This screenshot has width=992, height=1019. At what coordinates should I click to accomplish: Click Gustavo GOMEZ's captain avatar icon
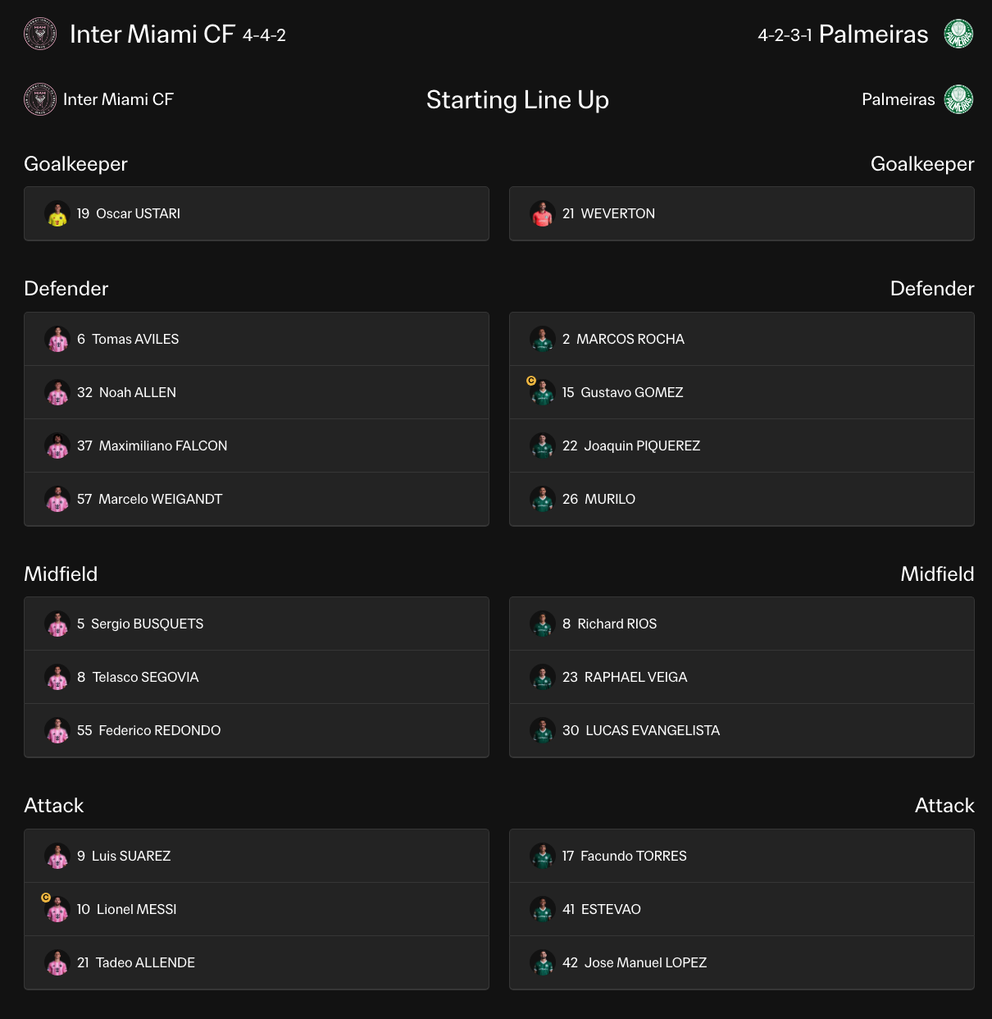point(542,392)
